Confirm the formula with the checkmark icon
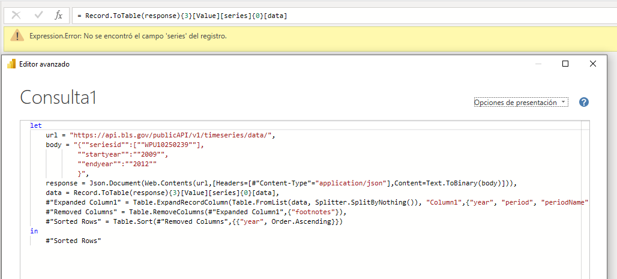 click(x=38, y=16)
